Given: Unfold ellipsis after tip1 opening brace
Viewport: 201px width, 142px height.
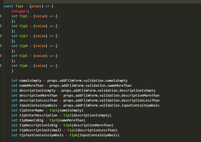Looking at the screenshot, I should click(x=60, y=16).
